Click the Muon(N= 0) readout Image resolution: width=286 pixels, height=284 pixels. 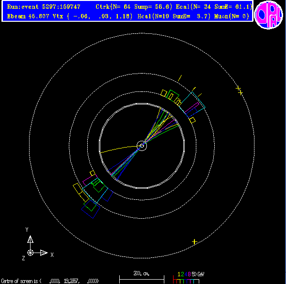click(232, 16)
